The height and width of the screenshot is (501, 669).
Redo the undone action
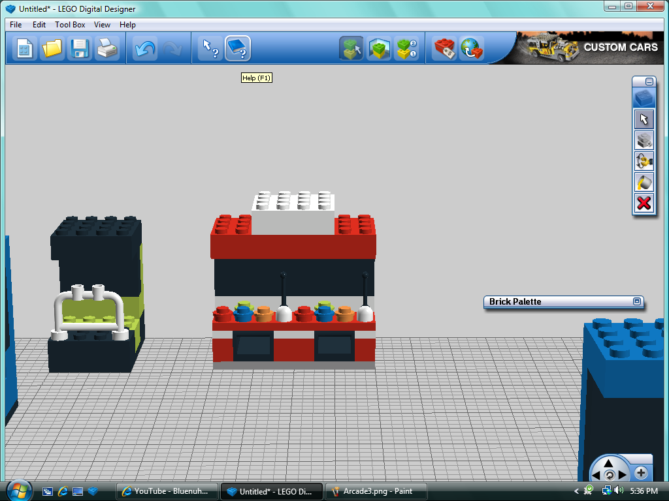coord(172,48)
